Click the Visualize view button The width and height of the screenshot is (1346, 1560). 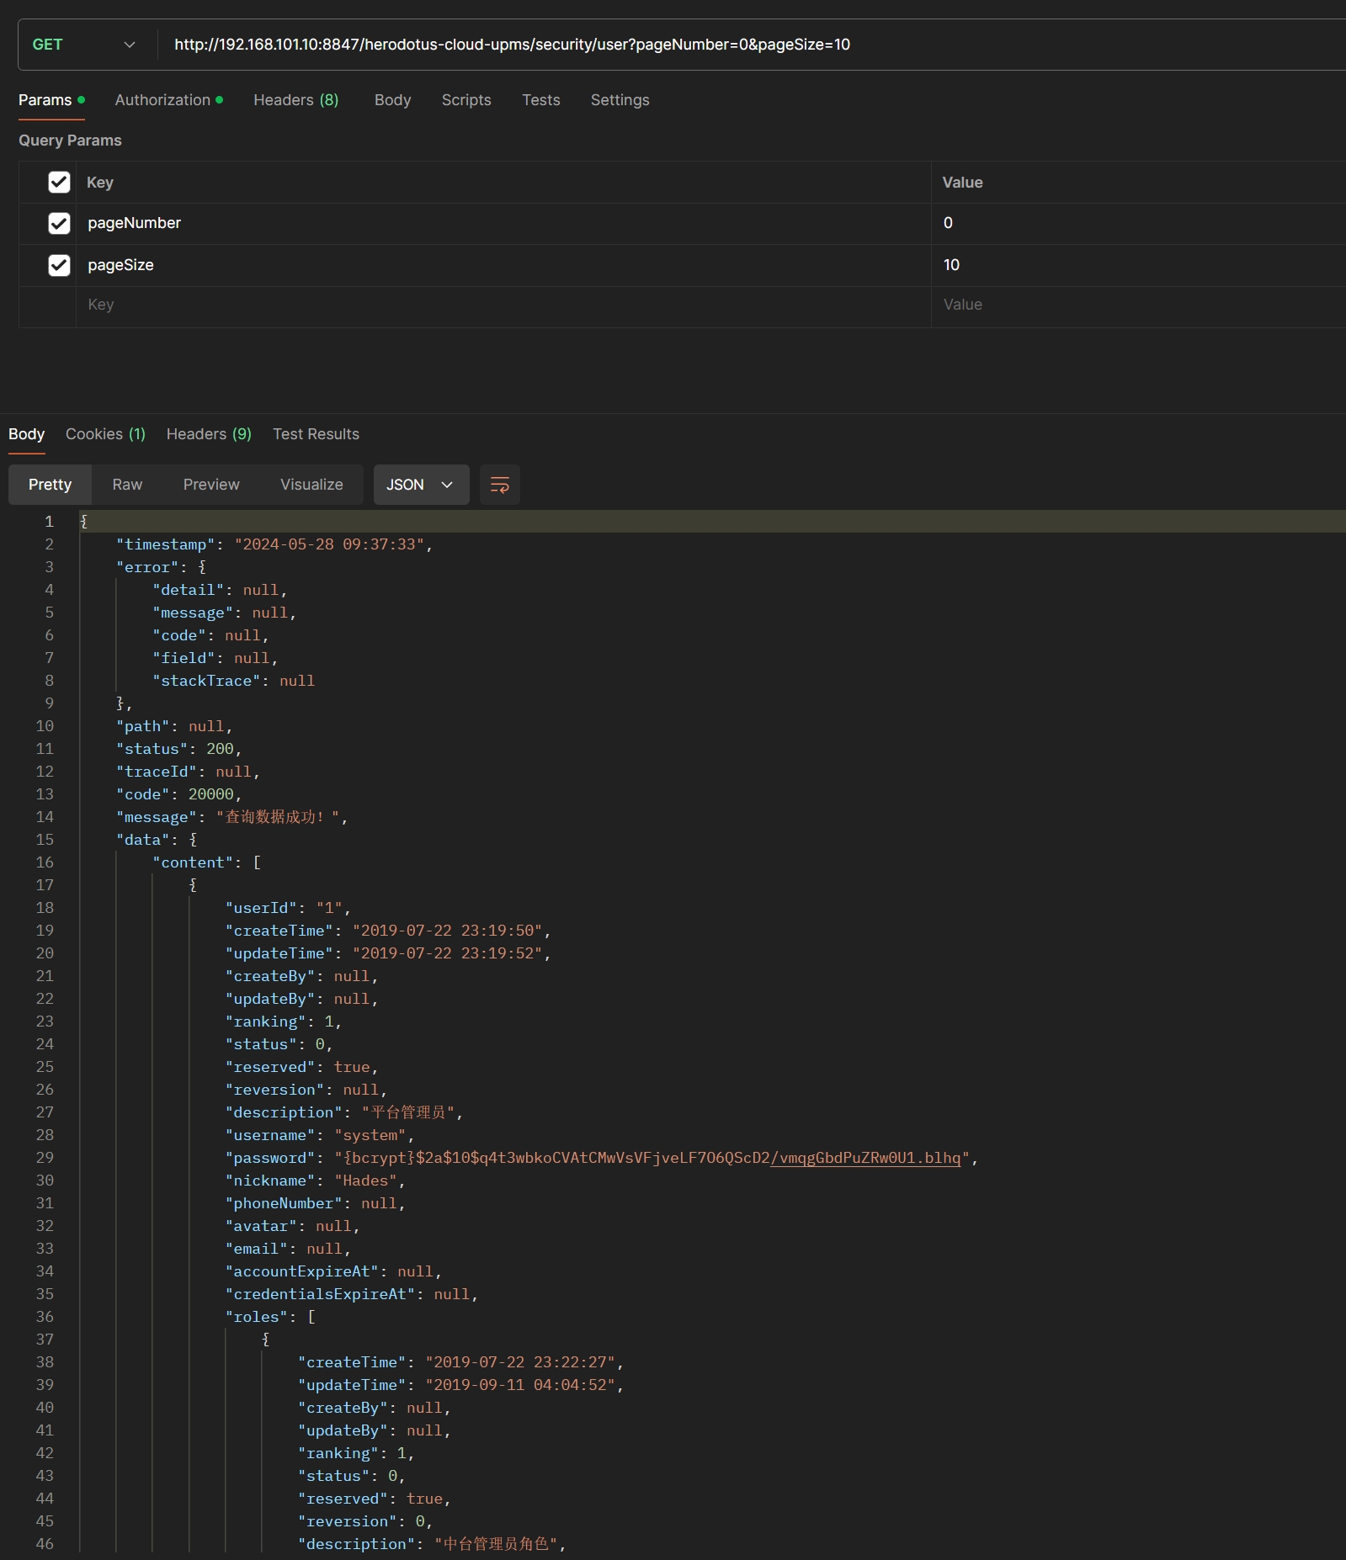click(311, 485)
